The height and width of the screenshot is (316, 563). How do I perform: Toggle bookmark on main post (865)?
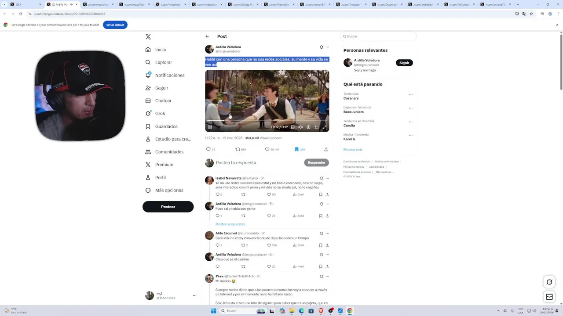pyautogui.click(x=300, y=149)
